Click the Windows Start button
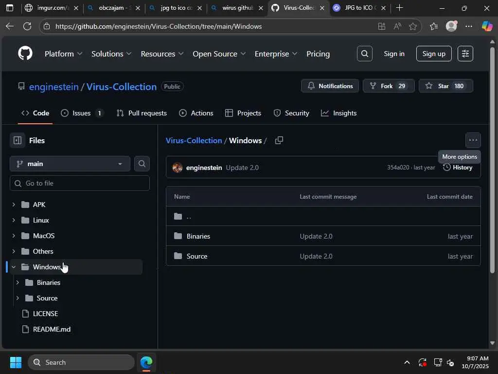The height and width of the screenshot is (374, 498). click(x=16, y=362)
